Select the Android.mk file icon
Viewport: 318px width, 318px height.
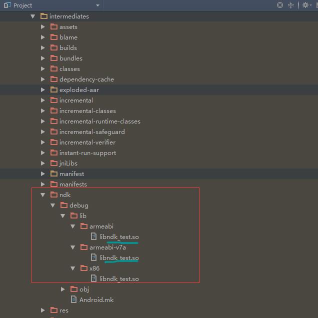pyautogui.click(x=74, y=299)
